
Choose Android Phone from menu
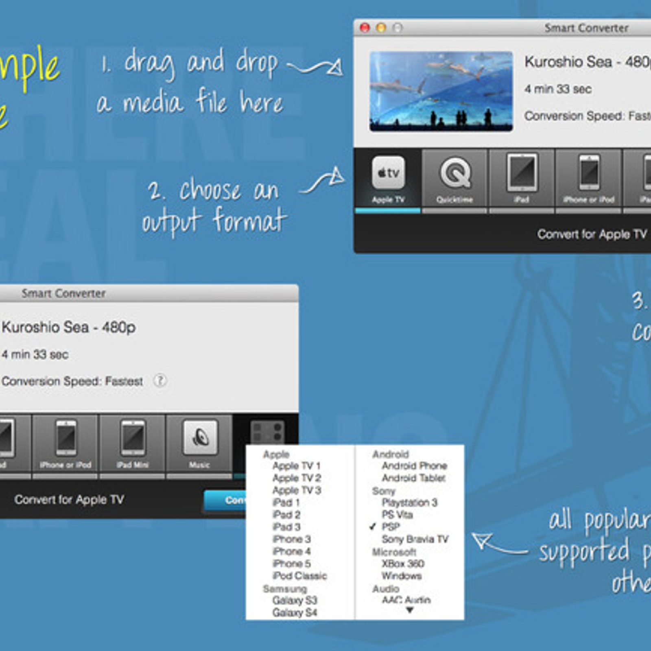click(414, 465)
